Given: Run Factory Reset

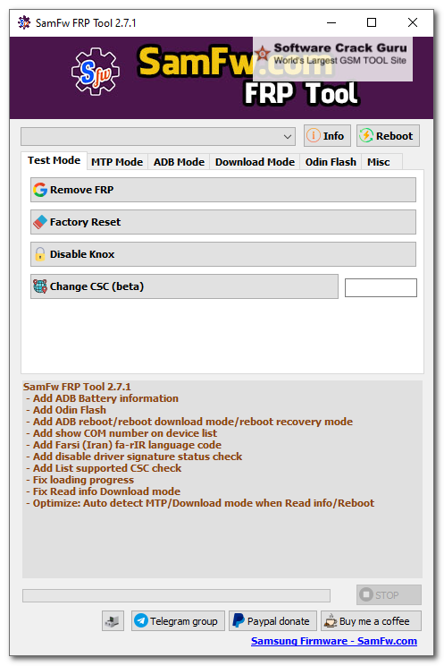Looking at the screenshot, I should (x=223, y=222).
